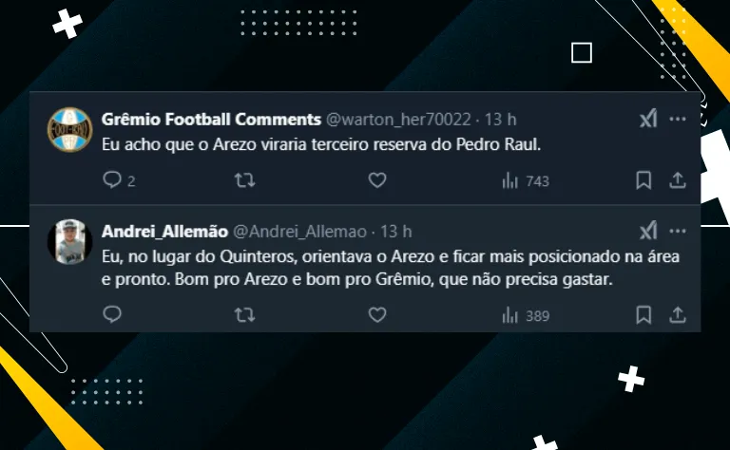Reply to Andrei_Allemão's tweet

coord(112,315)
